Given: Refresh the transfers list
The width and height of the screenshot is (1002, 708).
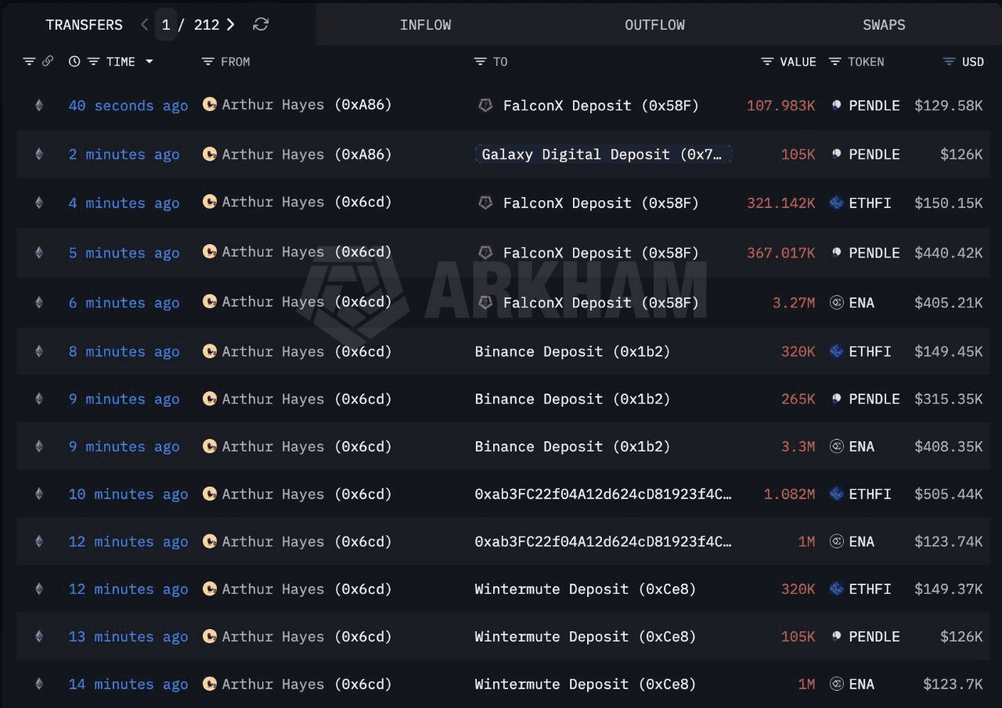Looking at the screenshot, I should pyautogui.click(x=261, y=24).
